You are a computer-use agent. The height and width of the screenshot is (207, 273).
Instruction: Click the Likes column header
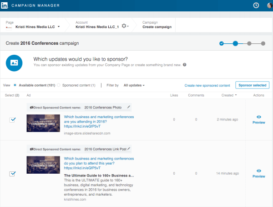point(174,95)
